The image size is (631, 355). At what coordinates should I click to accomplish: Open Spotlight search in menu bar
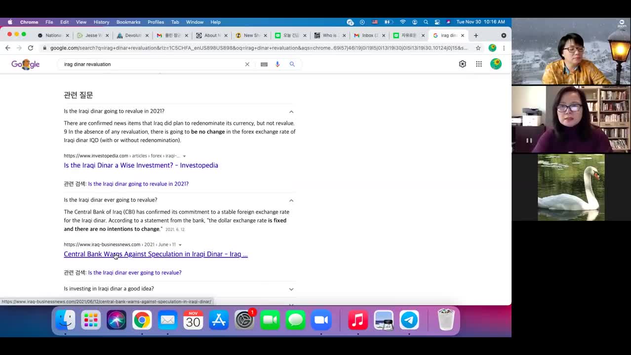pos(426,22)
